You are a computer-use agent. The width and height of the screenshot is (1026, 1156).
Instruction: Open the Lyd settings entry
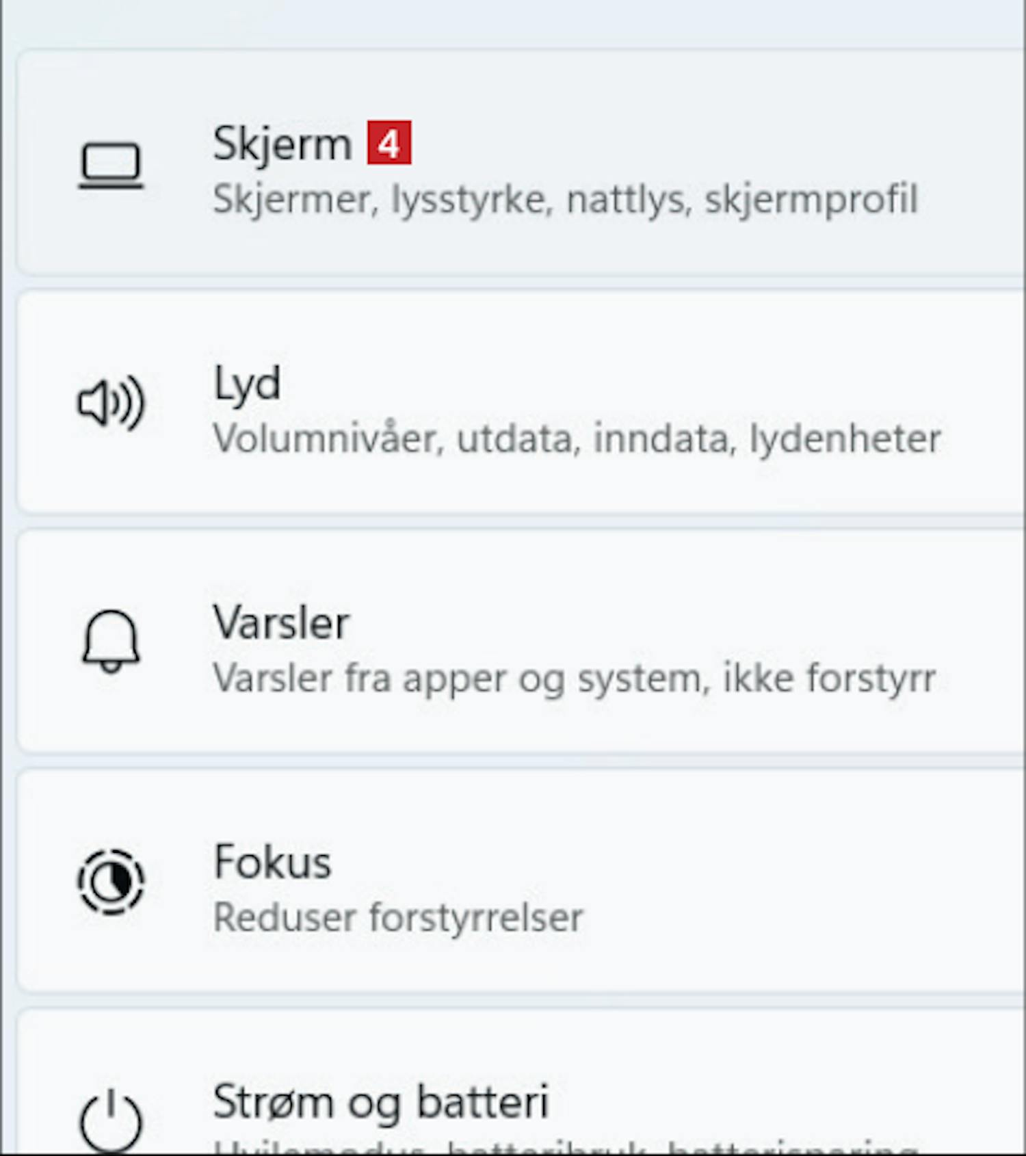pos(247,384)
